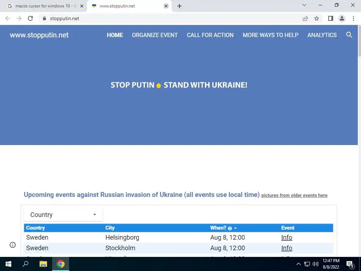This screenshot has width=361, height=271.
Task: Select Stockholm city cell
Action: pos(120,248)
